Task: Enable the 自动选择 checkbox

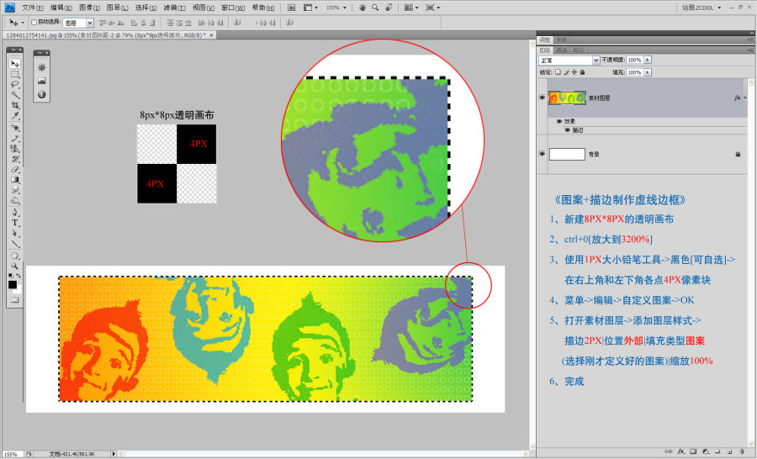Action: (x=34, y=22)
